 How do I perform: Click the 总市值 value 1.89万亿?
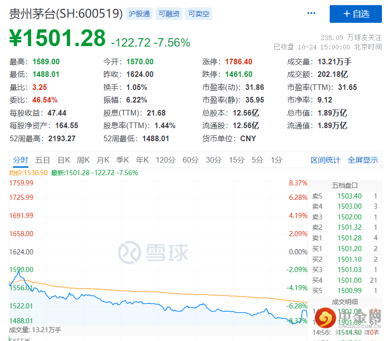pyautogui.click(x=332, y=113)
